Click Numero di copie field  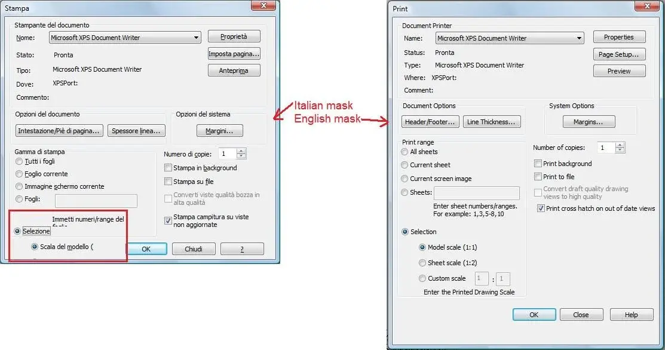coord(227,153)
